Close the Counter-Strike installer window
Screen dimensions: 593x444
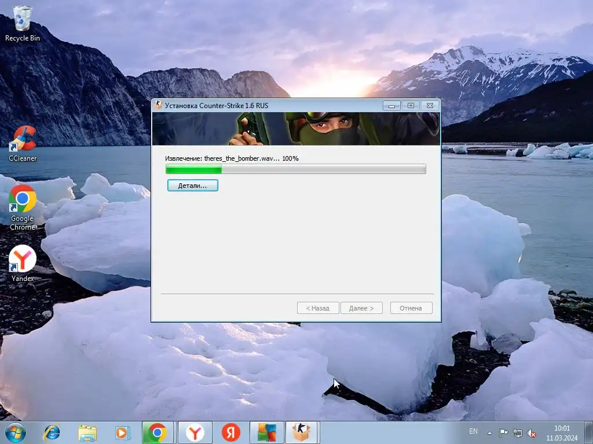[430, 106]
